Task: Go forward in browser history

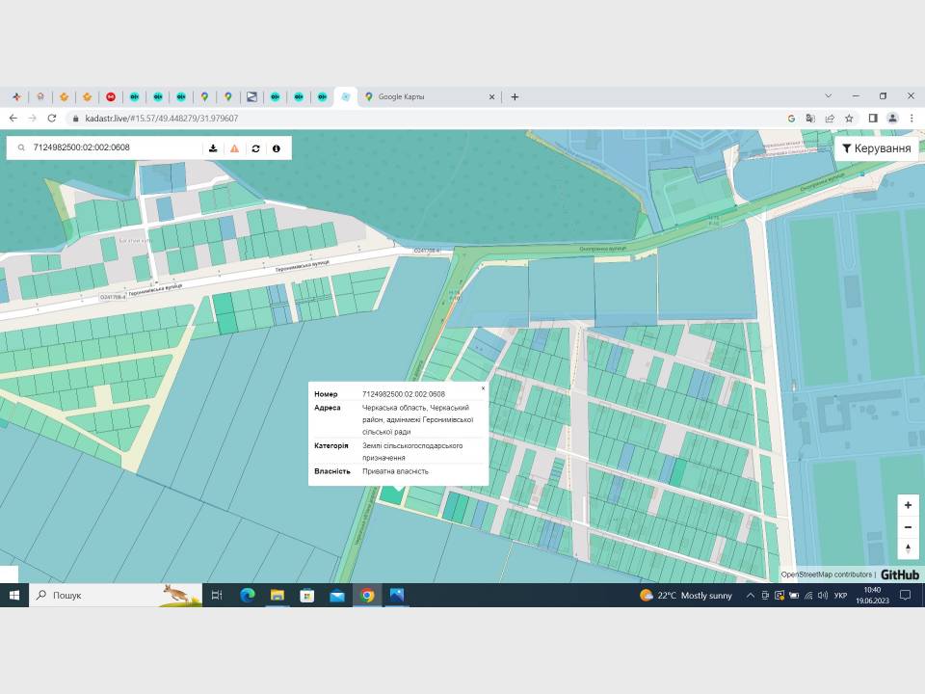Action: tap(33, 118)
